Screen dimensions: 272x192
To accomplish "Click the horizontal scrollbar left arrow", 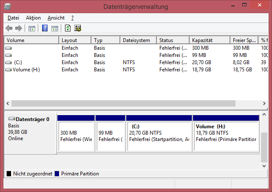I will (8, 104).
